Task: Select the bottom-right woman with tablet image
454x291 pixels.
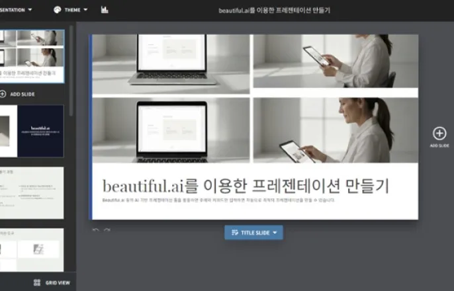Action: [336, 130]
